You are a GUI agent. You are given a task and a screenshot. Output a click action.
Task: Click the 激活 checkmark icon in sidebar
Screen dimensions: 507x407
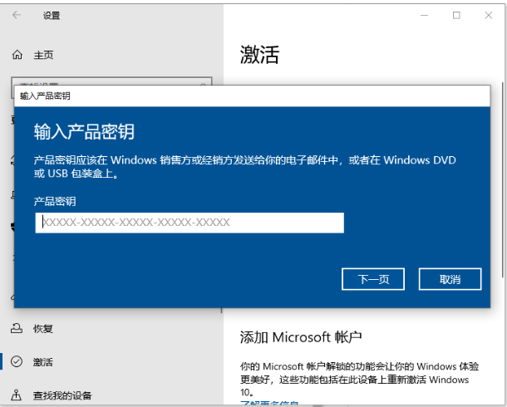click(17, 361)
